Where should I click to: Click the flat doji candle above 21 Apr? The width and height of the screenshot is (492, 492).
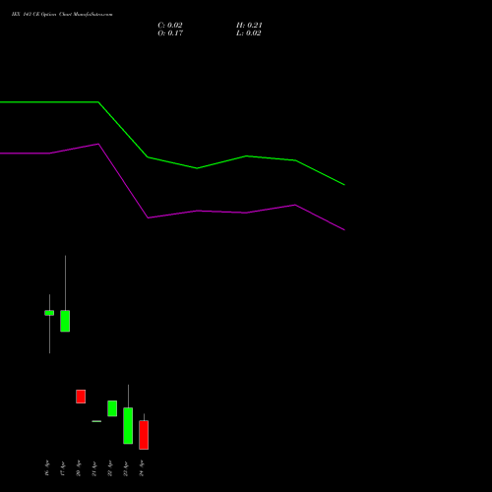[x=96, y=421]
